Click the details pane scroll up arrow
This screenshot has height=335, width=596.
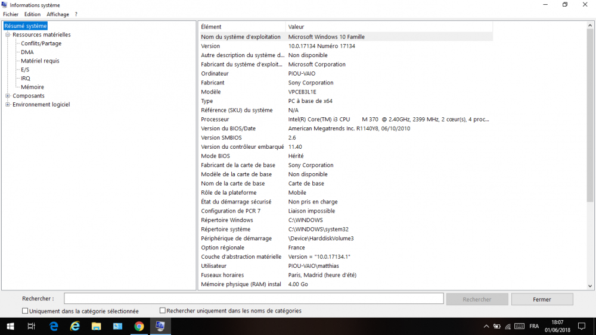click(590, 26)
